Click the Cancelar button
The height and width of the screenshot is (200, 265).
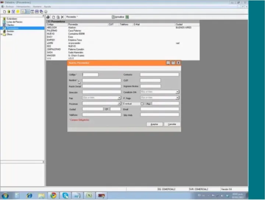tap(172, 124)
